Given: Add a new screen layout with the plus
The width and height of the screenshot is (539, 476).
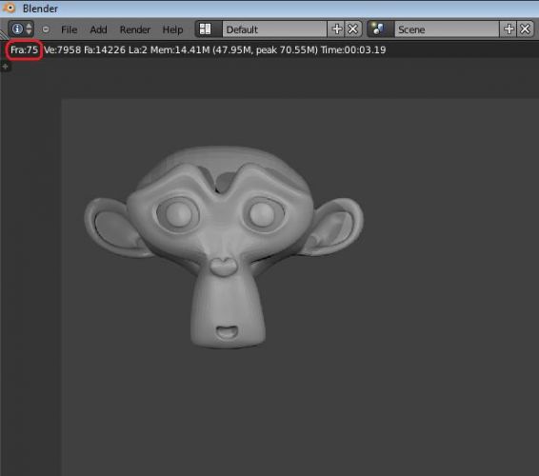Looking at the screenshot, I should (337, 30).
